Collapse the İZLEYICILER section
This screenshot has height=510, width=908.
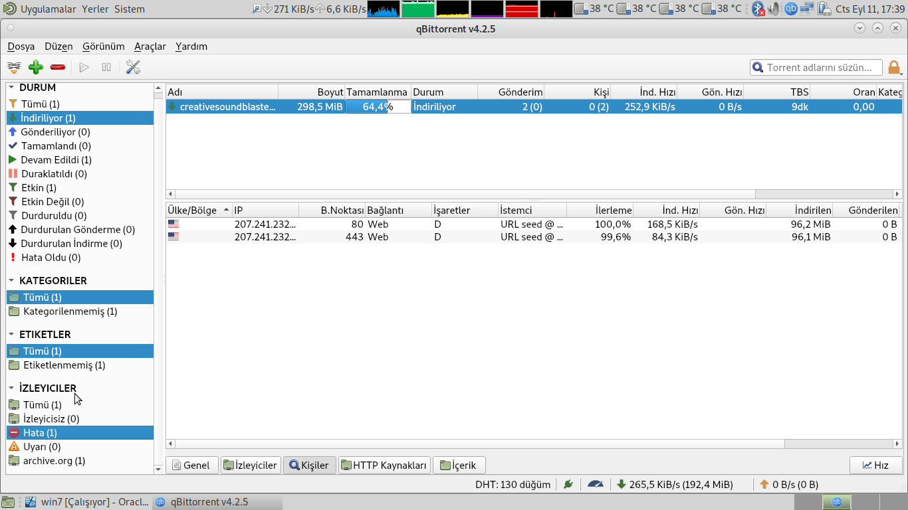[11, 388]
